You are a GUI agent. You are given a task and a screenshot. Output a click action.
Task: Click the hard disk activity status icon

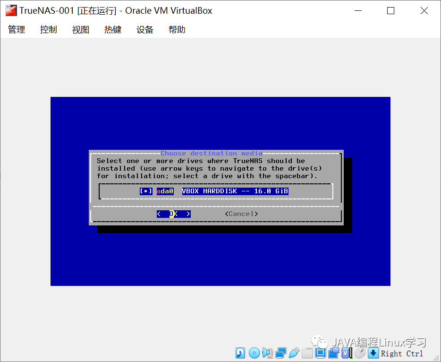(x=240, y=353)
